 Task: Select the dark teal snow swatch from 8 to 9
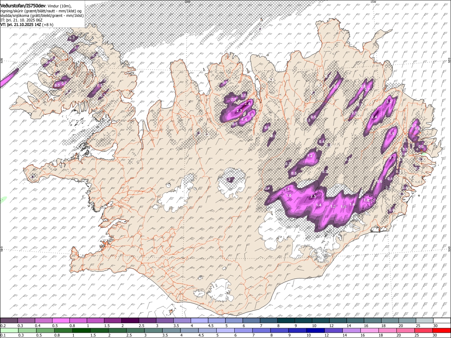[x=286, y=320]
